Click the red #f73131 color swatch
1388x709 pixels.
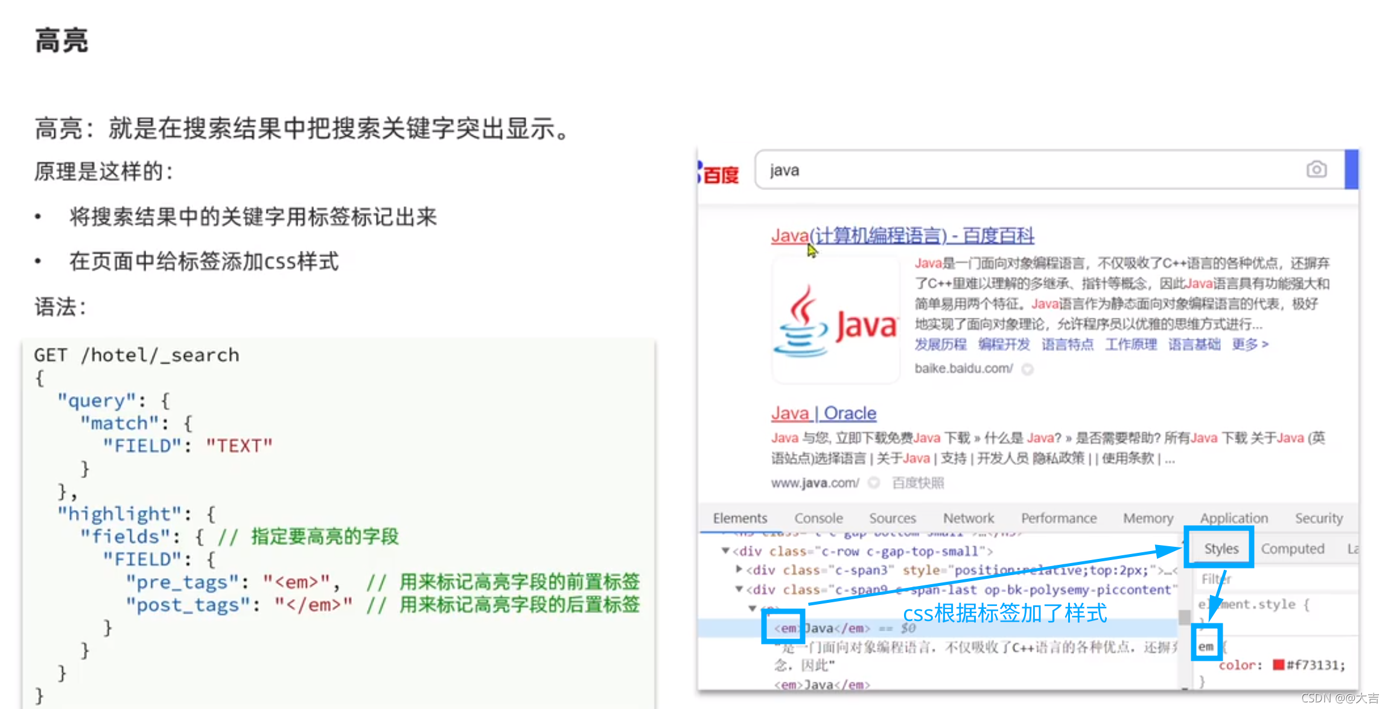click(1278, 664)
